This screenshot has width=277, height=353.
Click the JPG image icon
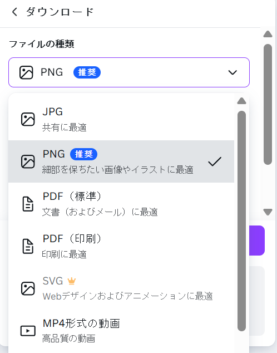coord(28,119)
